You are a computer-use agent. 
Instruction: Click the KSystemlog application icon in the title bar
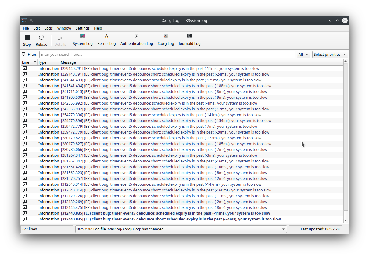point(24,20)
